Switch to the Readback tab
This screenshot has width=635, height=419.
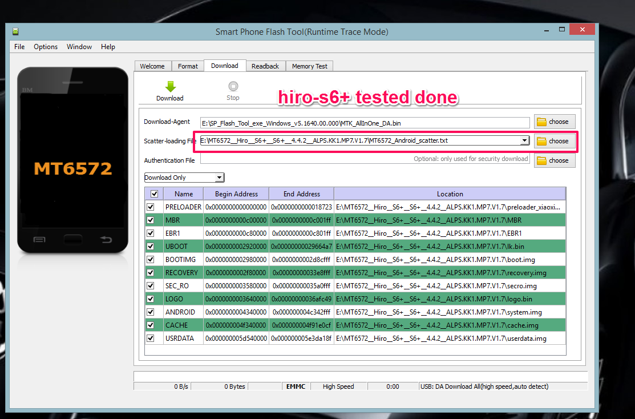point(265,66)
